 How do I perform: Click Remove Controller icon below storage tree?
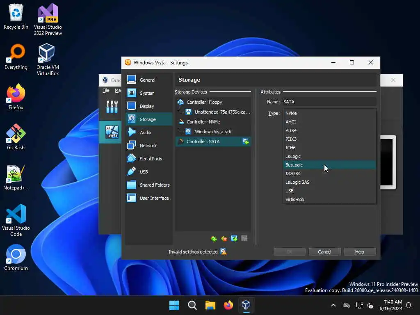coord(224,238)
